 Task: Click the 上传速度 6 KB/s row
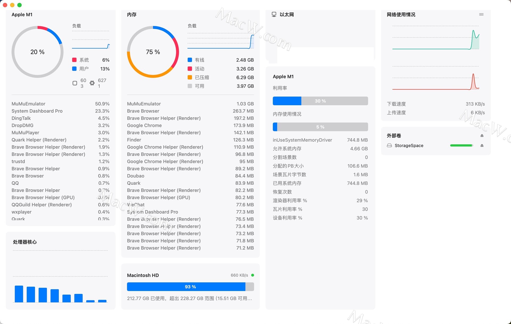click(x=436, y=113)
